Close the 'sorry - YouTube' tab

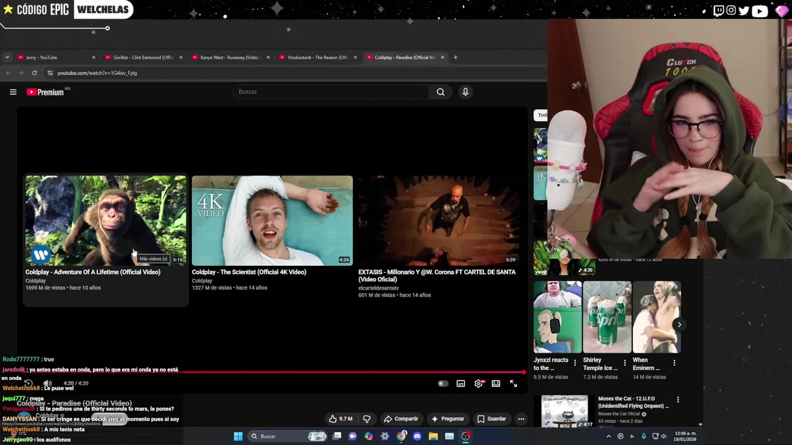pos(93,57)
